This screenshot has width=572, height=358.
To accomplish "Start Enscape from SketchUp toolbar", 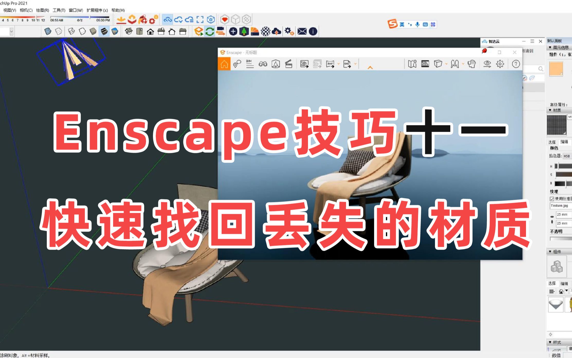I will 199,31.
